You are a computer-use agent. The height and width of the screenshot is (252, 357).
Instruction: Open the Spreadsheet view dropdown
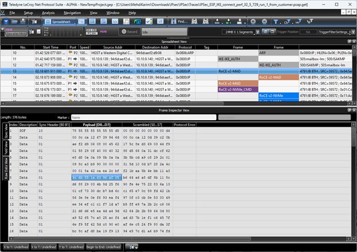pos(75,22)
